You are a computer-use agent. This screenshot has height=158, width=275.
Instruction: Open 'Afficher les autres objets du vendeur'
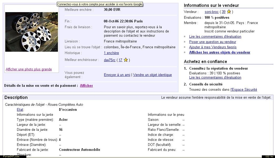pos(219,52)
